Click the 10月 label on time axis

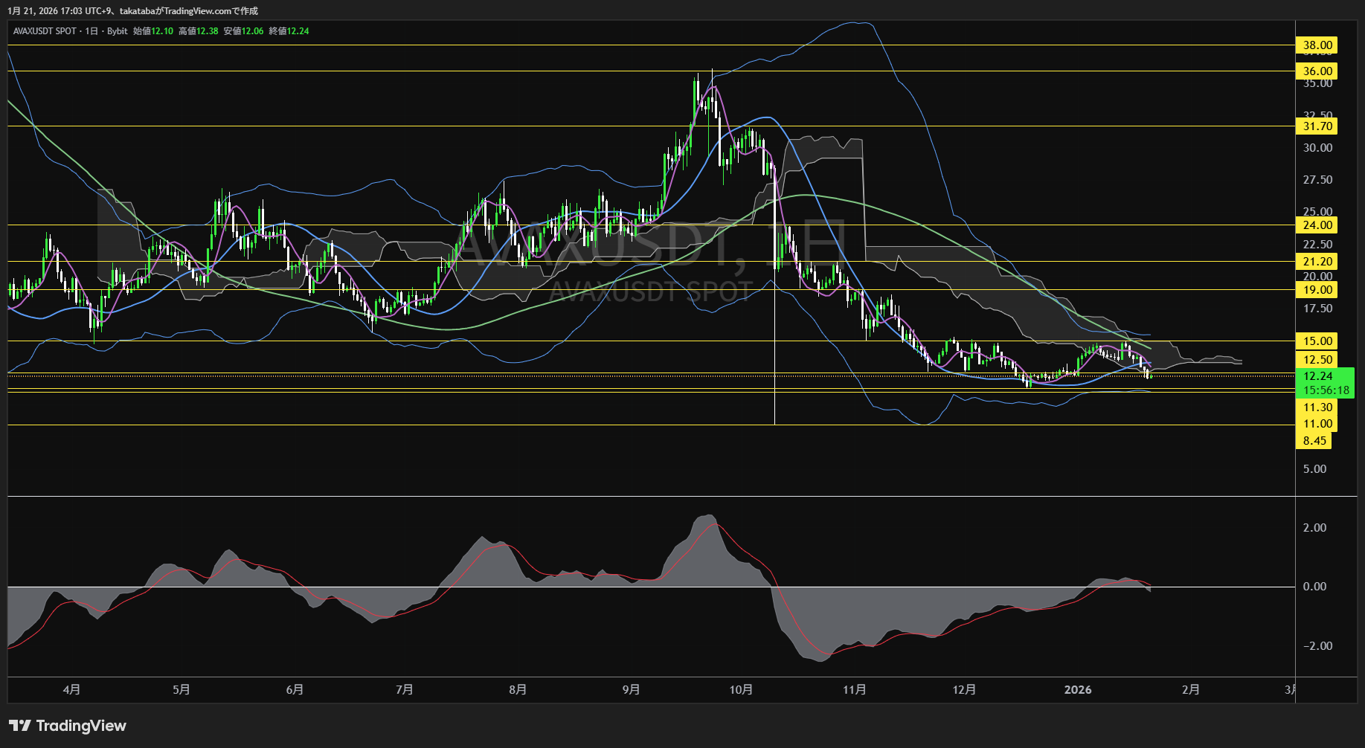click(741, 690)
